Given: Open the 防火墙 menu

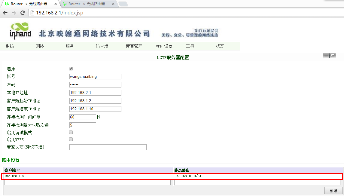Looking at the screenshot, I should (102, 46).
